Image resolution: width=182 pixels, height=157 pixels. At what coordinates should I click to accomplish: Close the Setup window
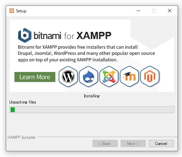pos(170,11)
